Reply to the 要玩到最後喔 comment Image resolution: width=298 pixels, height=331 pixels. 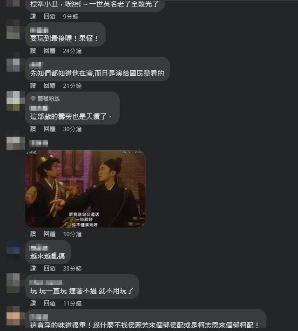click(49, 51)
